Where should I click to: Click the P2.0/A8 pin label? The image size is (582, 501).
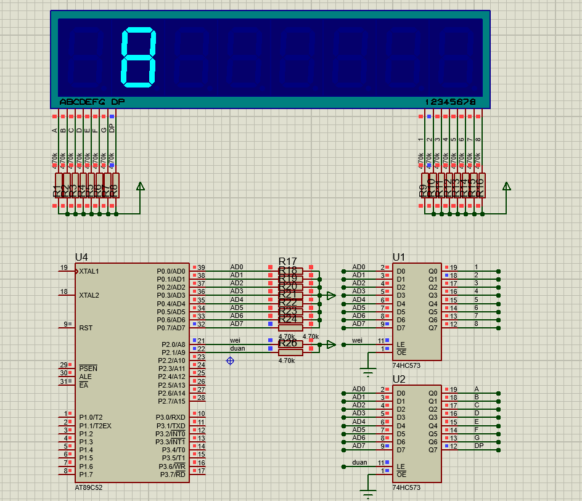point(173,344)
